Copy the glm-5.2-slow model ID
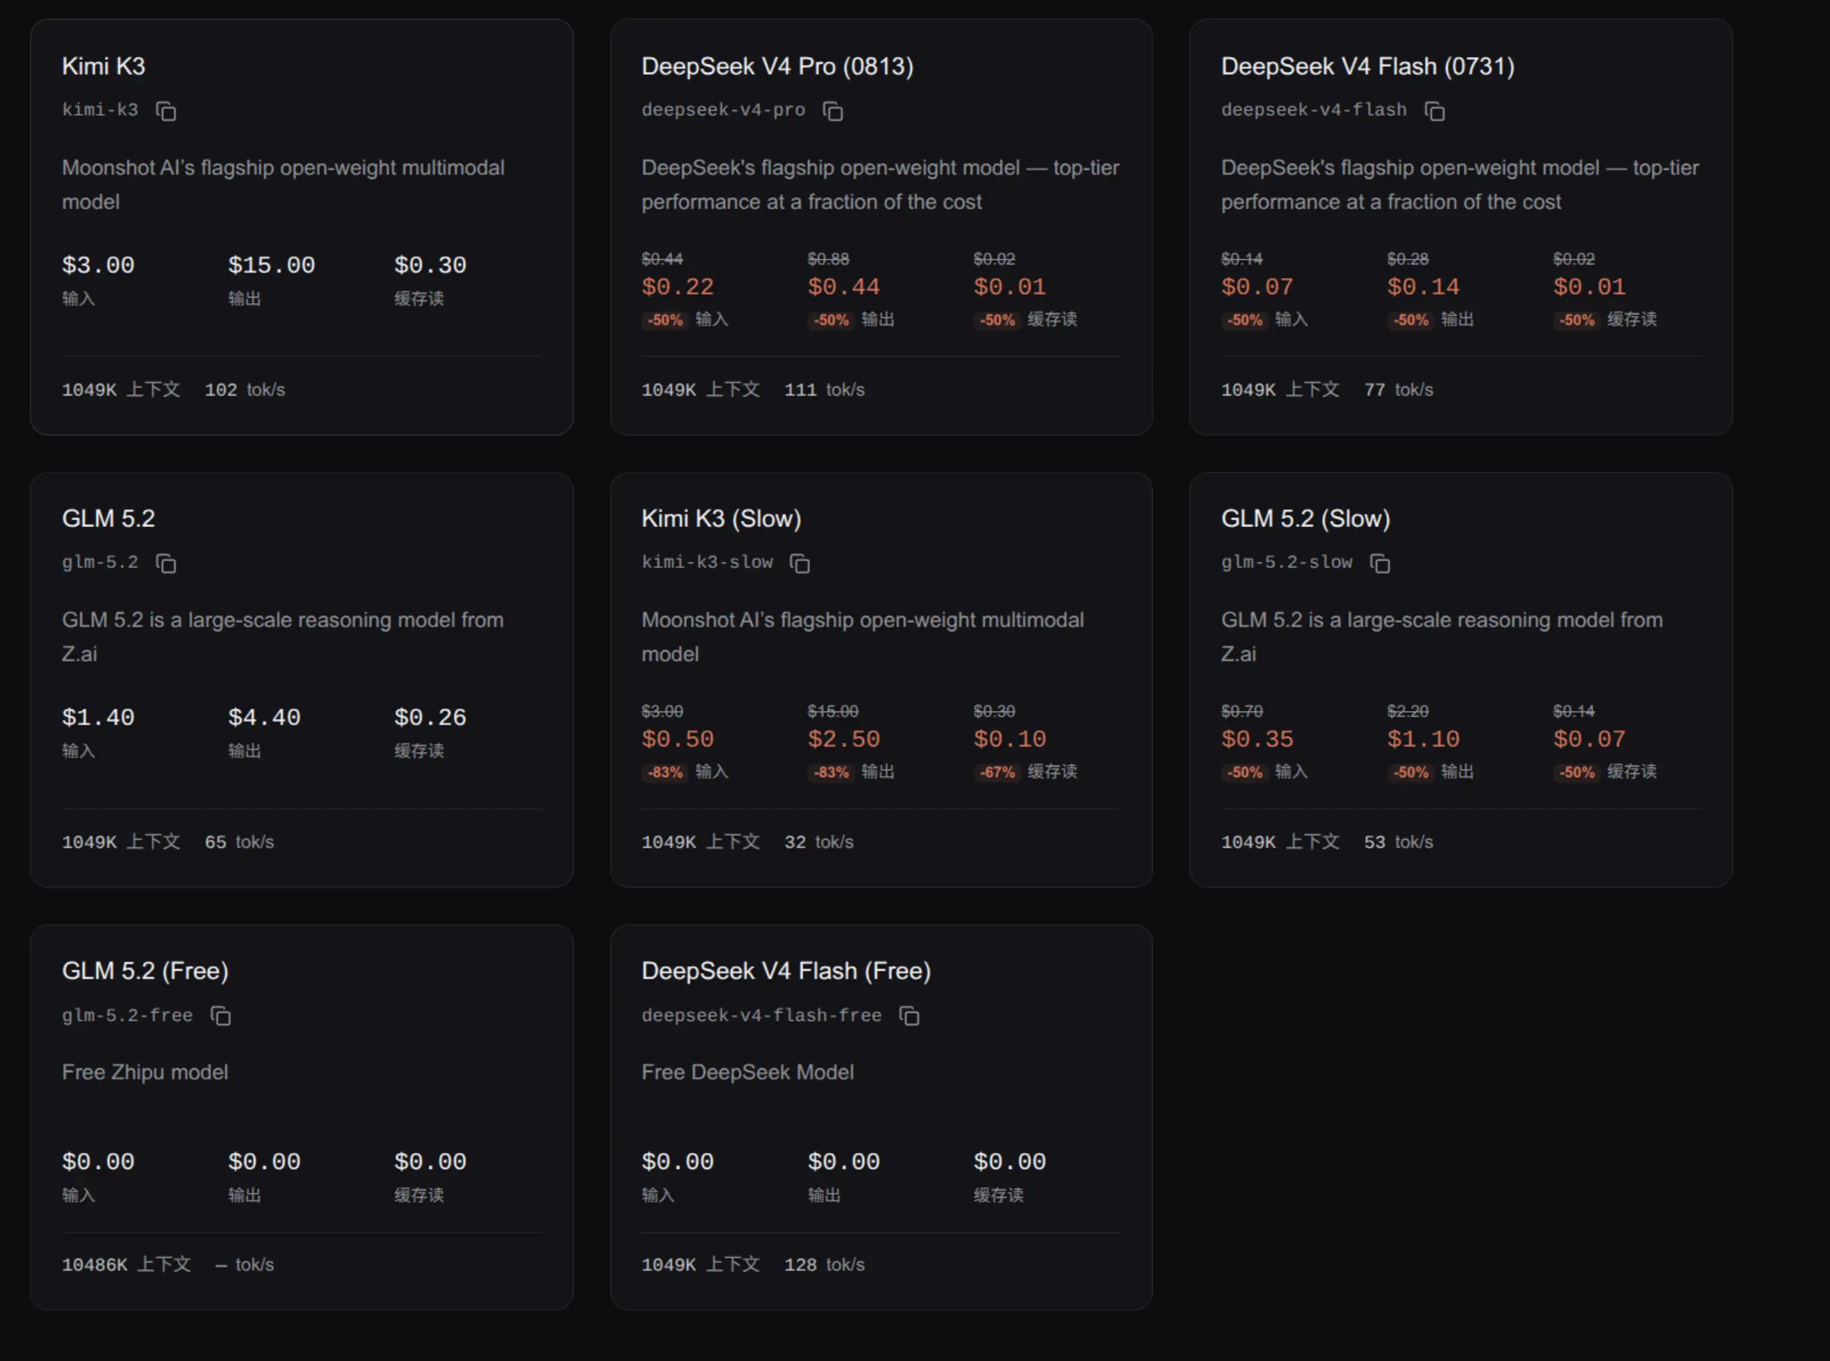 coord(1380,564)
